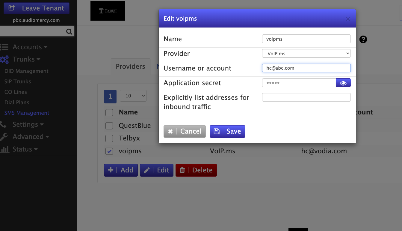Click the Status bar-chart icon
Screen dimensions: 402x231
4,149
